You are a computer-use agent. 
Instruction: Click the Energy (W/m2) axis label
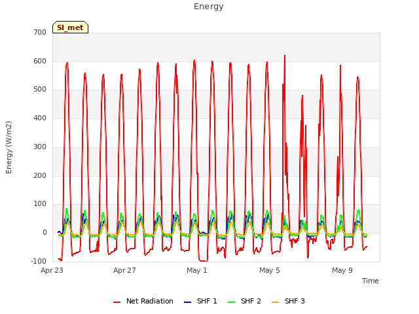9,147
